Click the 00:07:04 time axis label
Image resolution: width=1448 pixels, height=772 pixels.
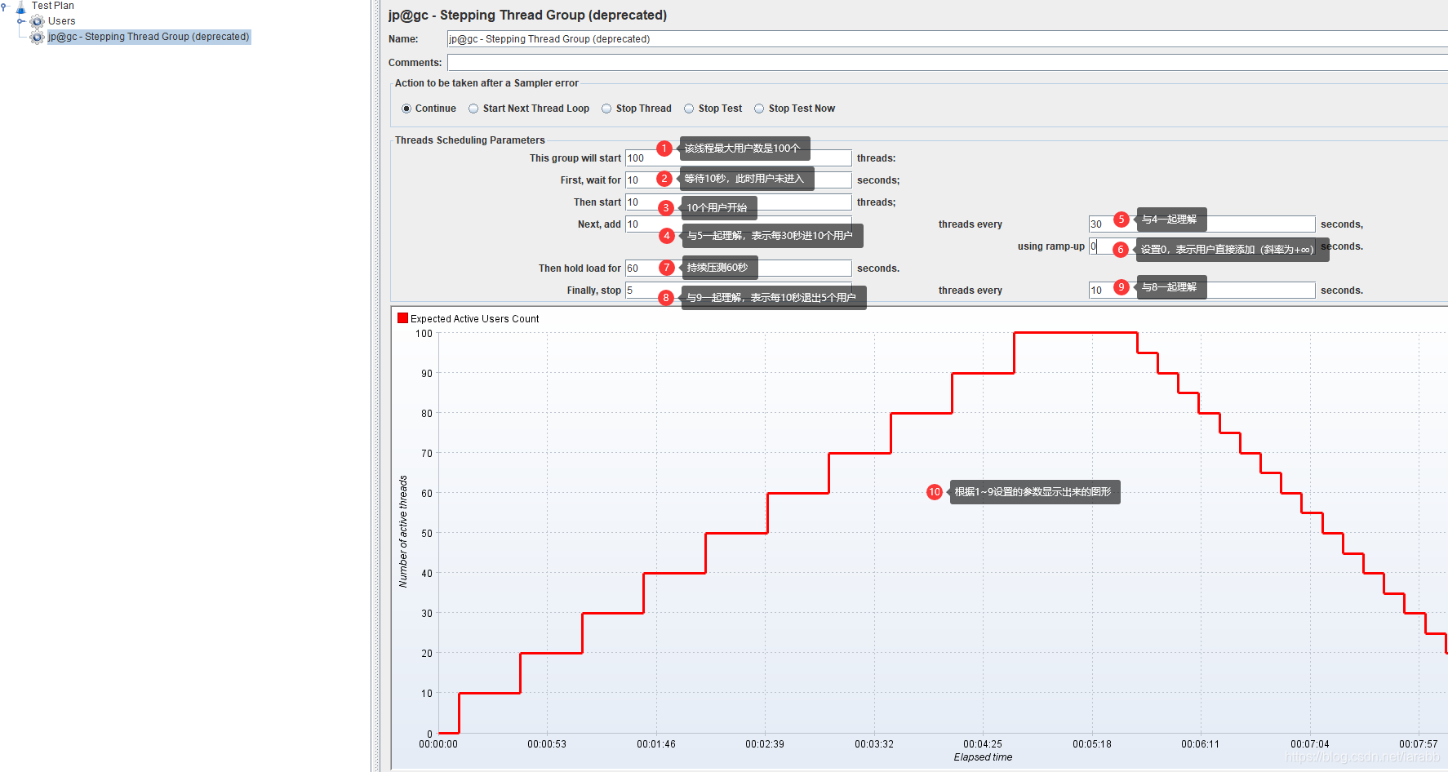pos(1310,744)
